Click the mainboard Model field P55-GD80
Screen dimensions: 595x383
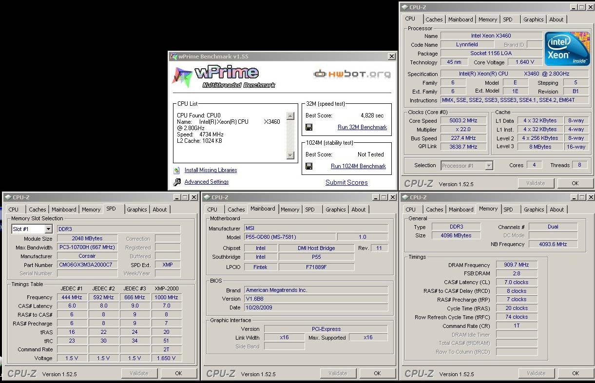point(289,237)
